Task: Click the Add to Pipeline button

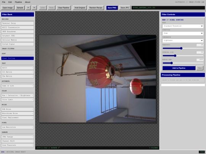Action: 179,68
